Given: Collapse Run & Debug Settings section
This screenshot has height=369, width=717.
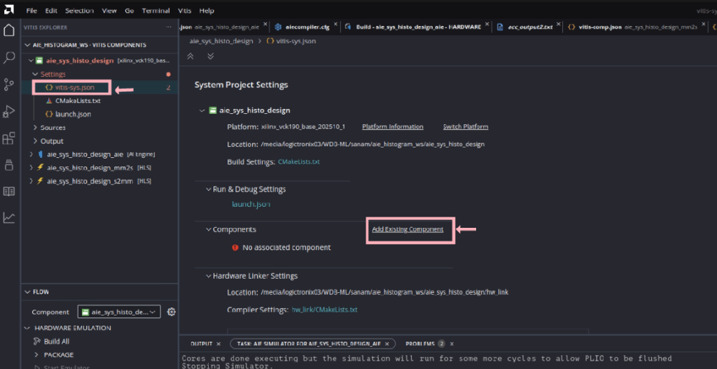Looking at the screenshot, I should point(209,189).
